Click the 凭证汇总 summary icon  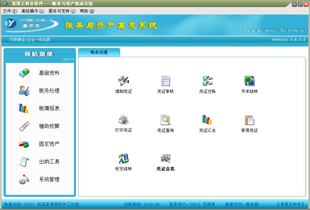point(207,120)
